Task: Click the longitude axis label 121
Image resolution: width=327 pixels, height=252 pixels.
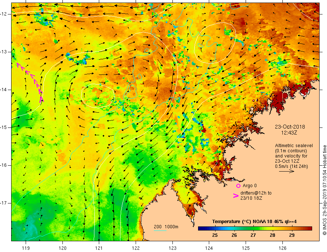Action: click(99, 248)
